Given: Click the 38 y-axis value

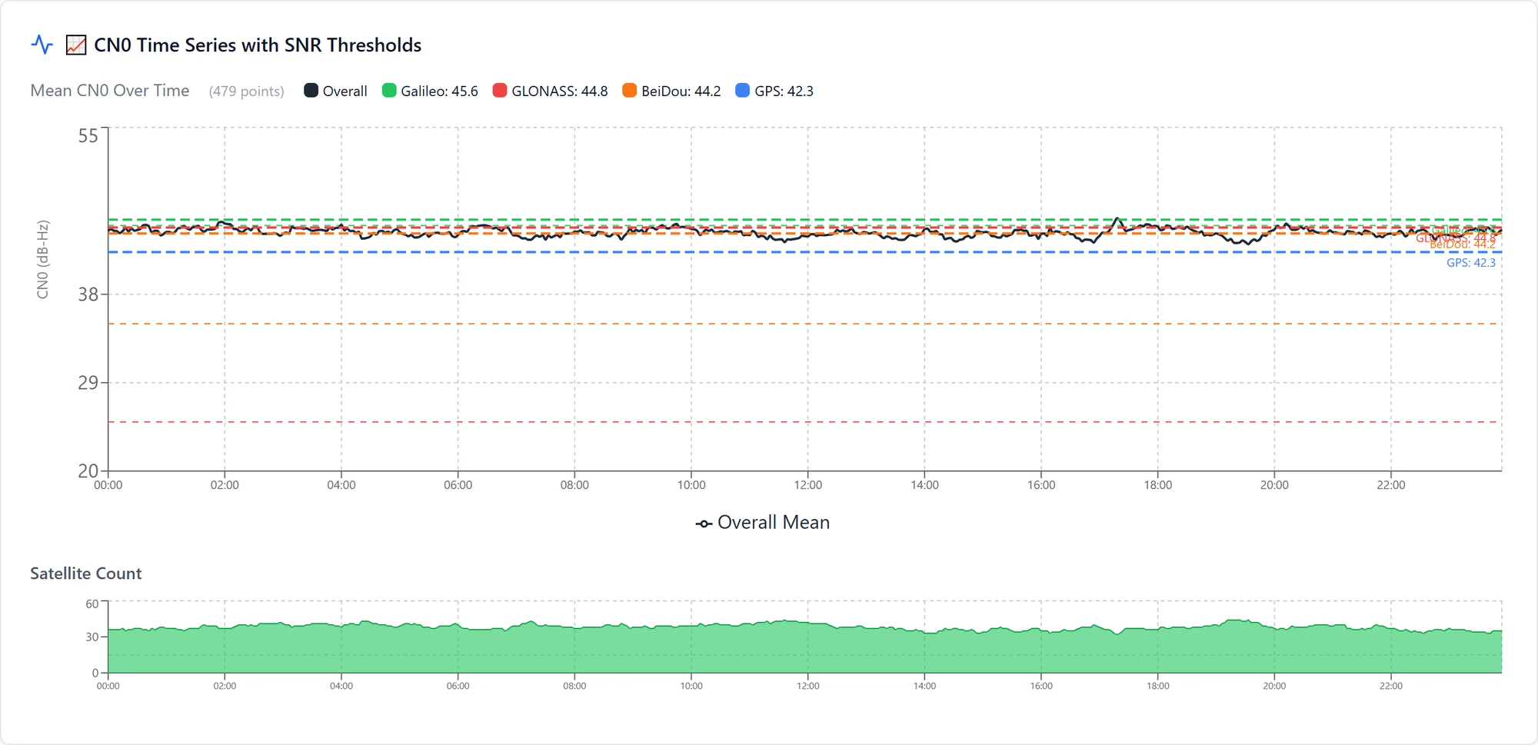Looking at the screenshot, I should click(x=88, y=294).
